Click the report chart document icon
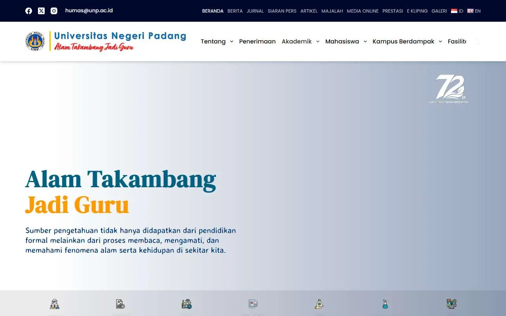The image size is (506, 316). coord(121,304)
